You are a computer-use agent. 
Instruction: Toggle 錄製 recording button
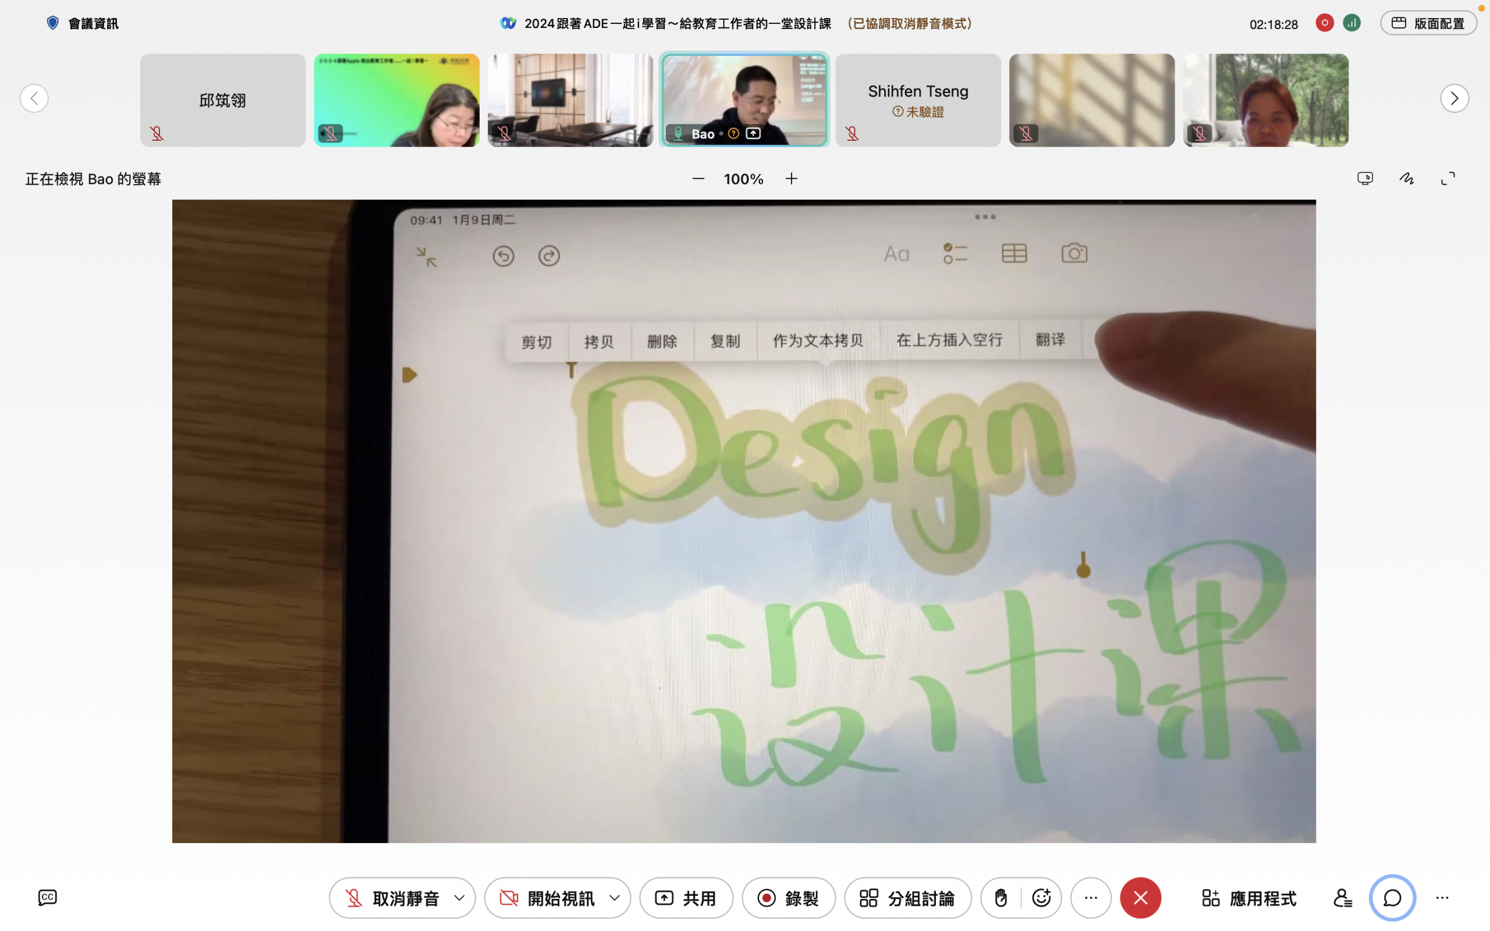[788, 898]
